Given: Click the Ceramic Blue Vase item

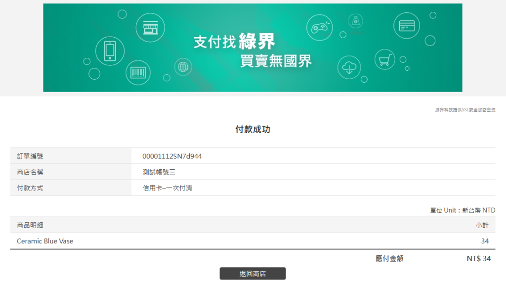Looking at the screenshot, I should point(45,241).
